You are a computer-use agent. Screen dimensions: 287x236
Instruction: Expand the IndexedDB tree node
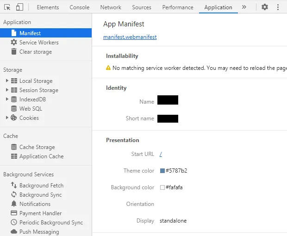(7, 99)
